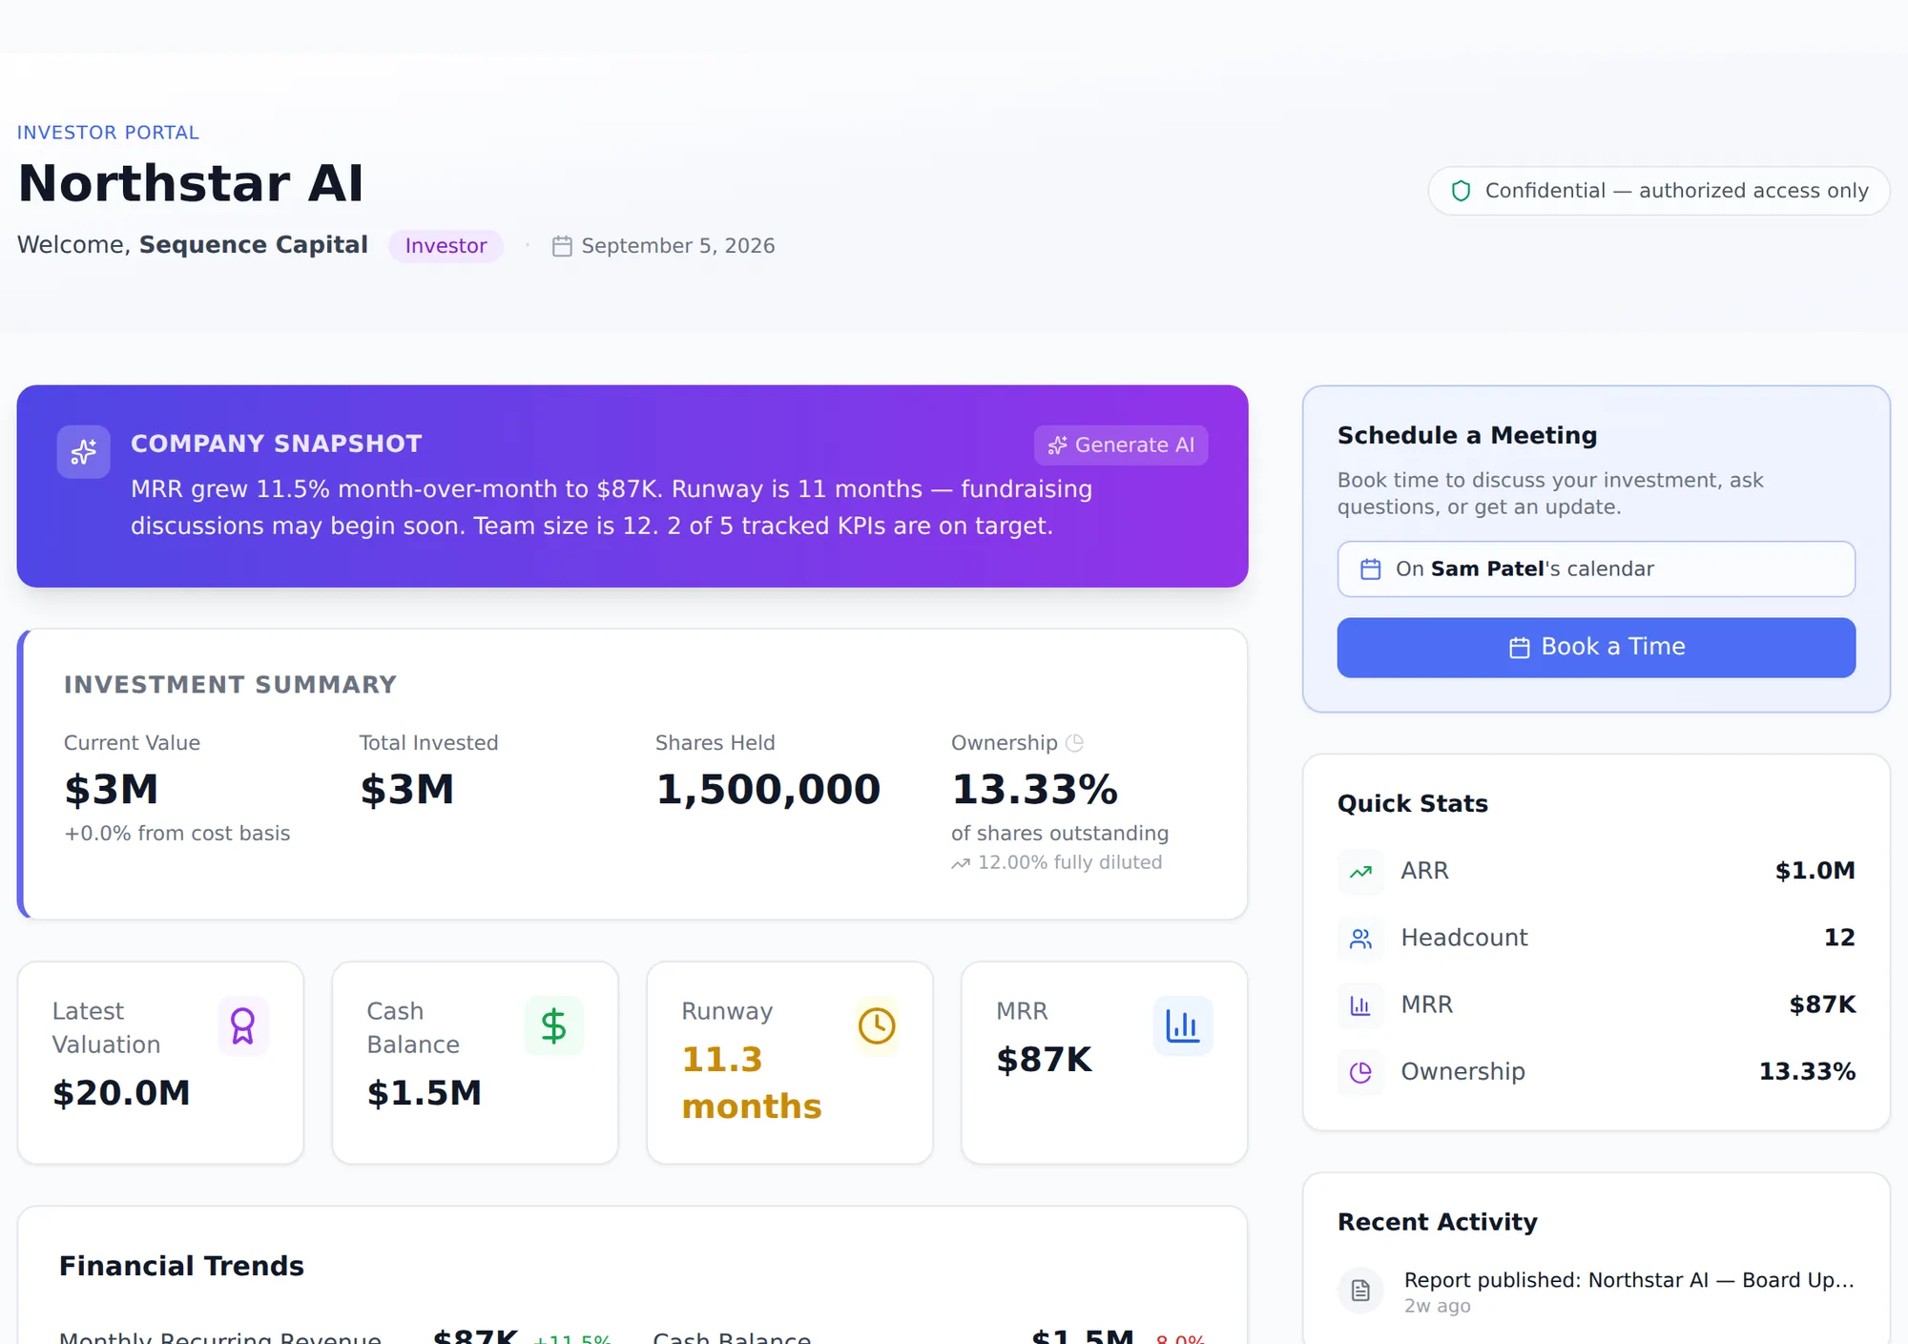This screenshot has width=1908, height=1344.
Task: Click the 13.33% ownership figure in Investment Summary
Action: pyautogui.click(x=1034, y=790)
